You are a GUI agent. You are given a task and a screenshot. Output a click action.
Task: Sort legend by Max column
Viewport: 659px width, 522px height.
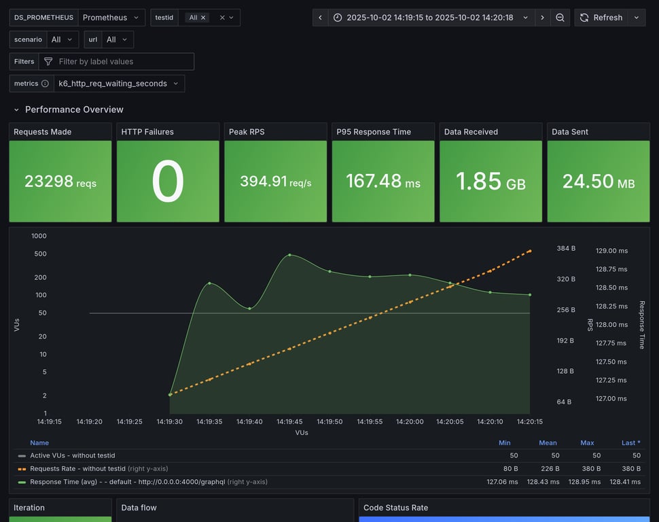point(587,442)
